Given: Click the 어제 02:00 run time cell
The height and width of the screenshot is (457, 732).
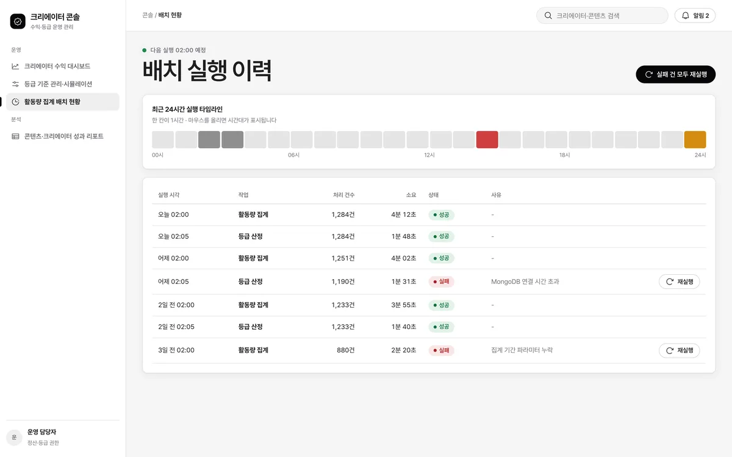Looking at the screenshot, I should tap(173, 258).
